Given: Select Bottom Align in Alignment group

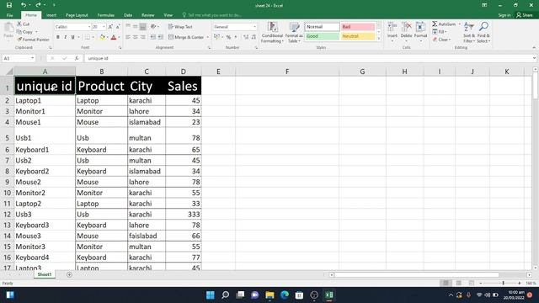Looking at the screenshot, I should (142, 26).
